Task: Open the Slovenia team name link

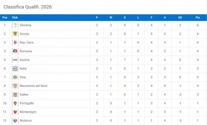Action: click(25, 25)
